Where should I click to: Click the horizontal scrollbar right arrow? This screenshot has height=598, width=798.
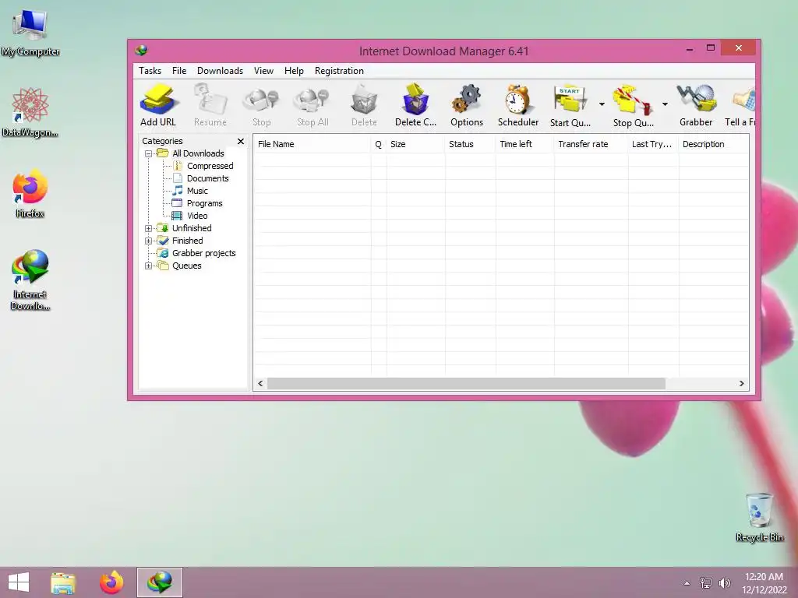click(742, 383)
